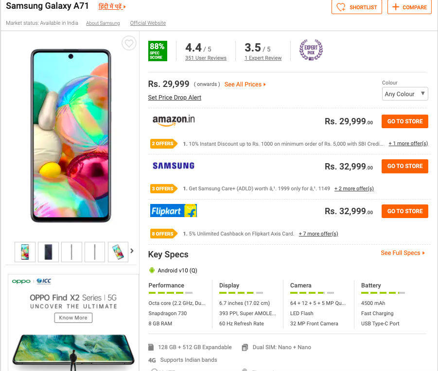Image resolution: width=438 pixels, height=371 pixels.
Task: Expand Flipkart's +7 more offer(s)
Action: pyautogui.click(x=318, y=234)
